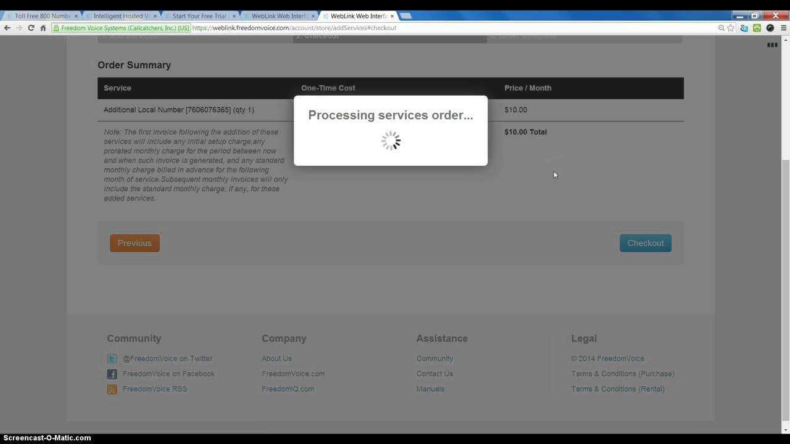Reload the page with the refresh icon
Image resolution: width=790 pixels, height=444 pixels.
31,28
